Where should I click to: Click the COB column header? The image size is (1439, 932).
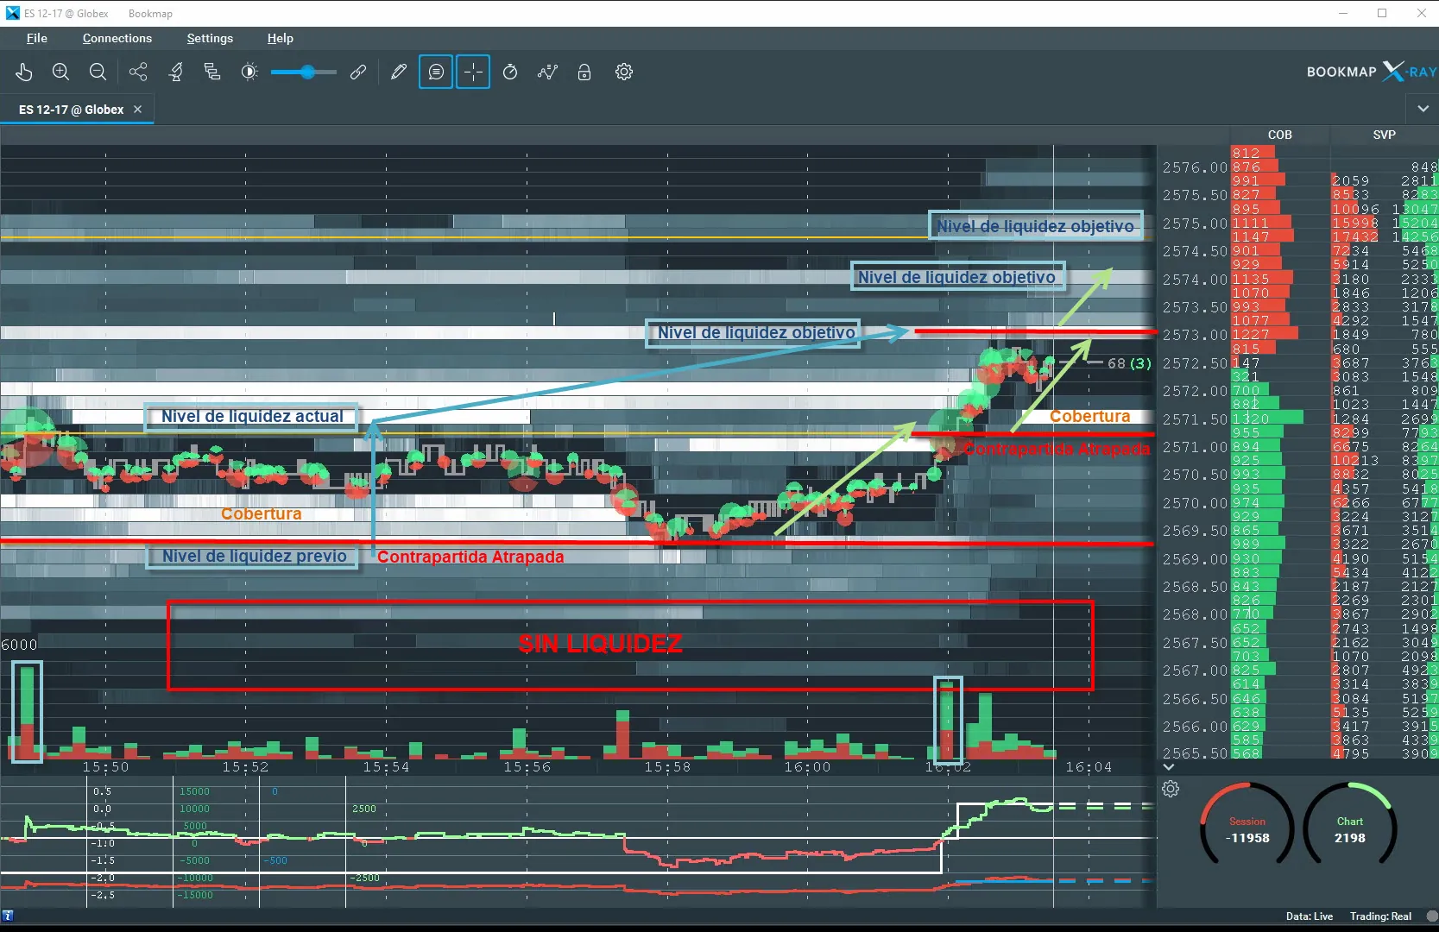tap(1279, 135)
